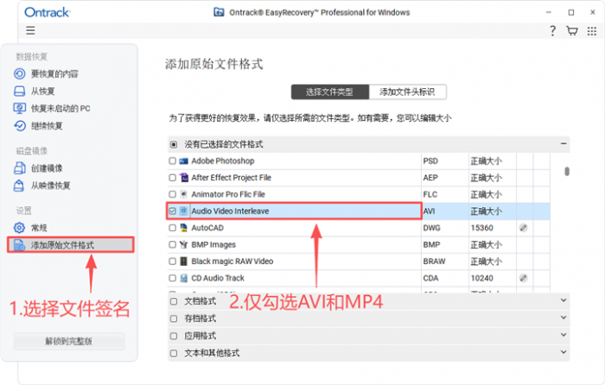Open the grid apps icon
The width and height of the screenshot is (605, 385).
pyautogui.click(x=592, y=31)
